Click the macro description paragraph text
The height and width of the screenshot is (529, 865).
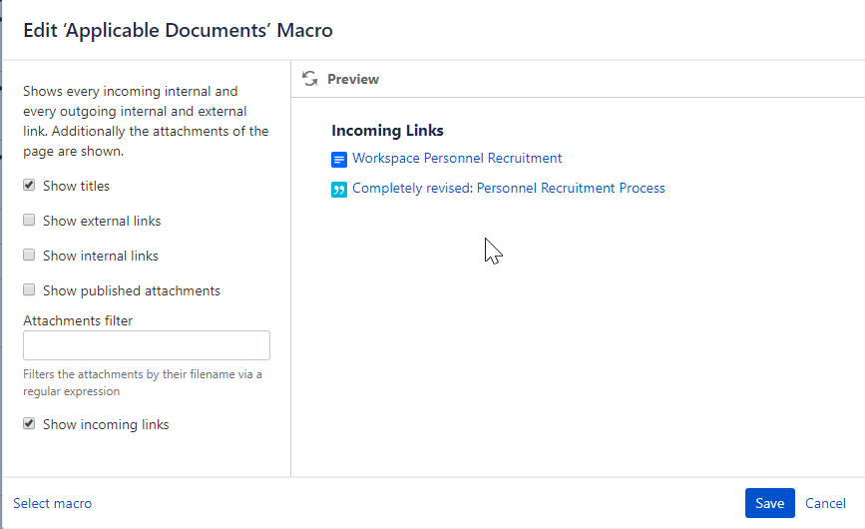(x=146, y=121)
